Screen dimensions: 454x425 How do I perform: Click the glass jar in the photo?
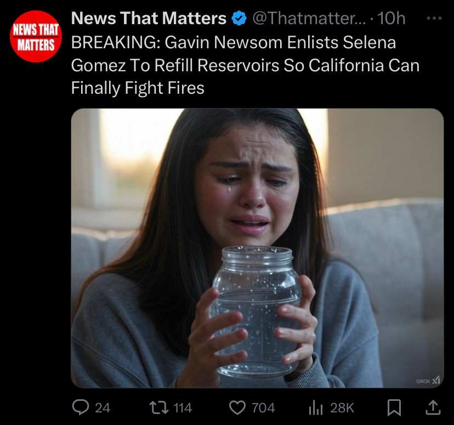(x=256, y=311)
